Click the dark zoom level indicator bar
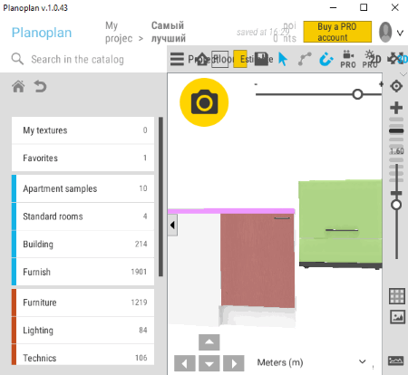Image resolution: width=408 pixels, height=375 pixels. click(x=396, y=131)
